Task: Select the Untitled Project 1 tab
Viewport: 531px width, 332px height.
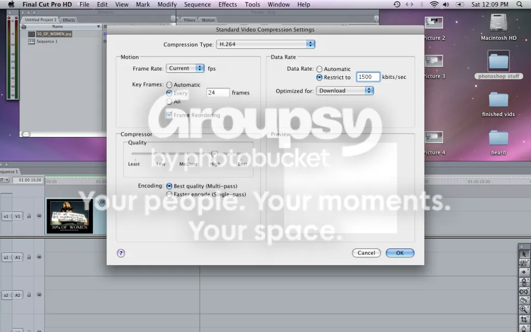Action: [40, 20]
